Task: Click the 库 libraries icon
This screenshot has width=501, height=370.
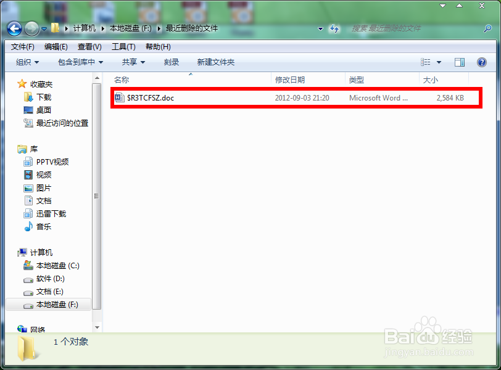Action: click(x=22, y=149)
